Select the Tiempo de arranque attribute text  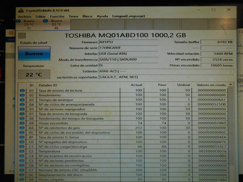coord(56,100)
